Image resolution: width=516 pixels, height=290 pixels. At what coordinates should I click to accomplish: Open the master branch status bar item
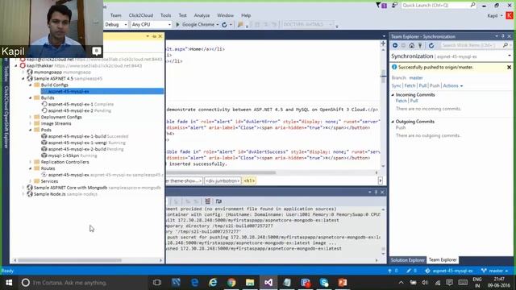pyautogui.click(x=494, y=271)
